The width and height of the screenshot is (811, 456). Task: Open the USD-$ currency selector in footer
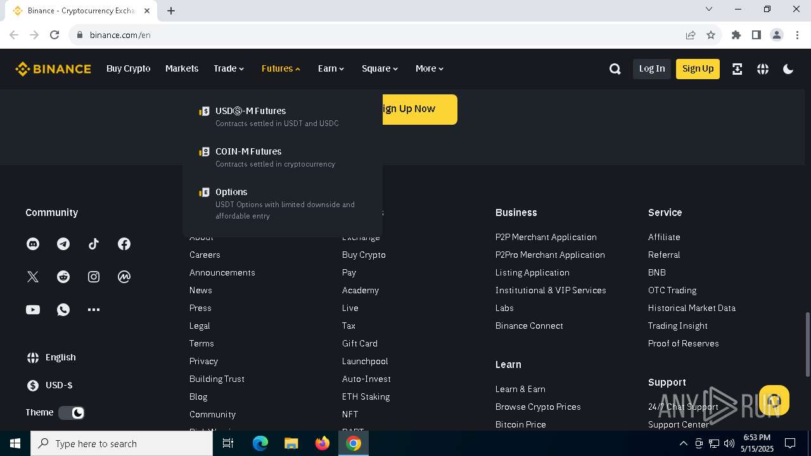pyautogui.click(x=49, y=385)
